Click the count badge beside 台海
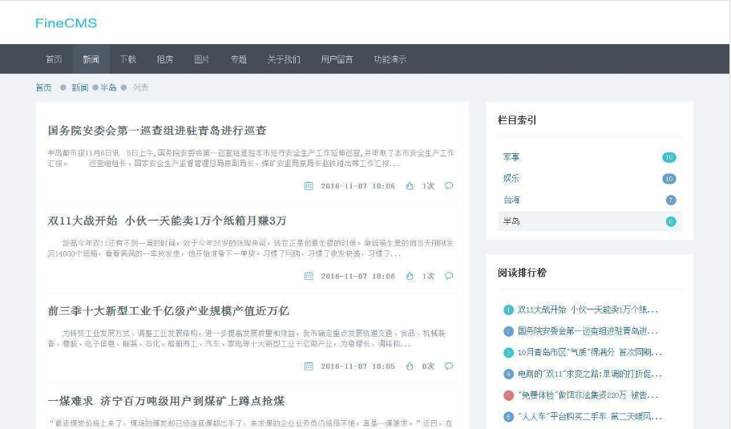The width and height of the screenshot is (731, 429). [671, 200]
